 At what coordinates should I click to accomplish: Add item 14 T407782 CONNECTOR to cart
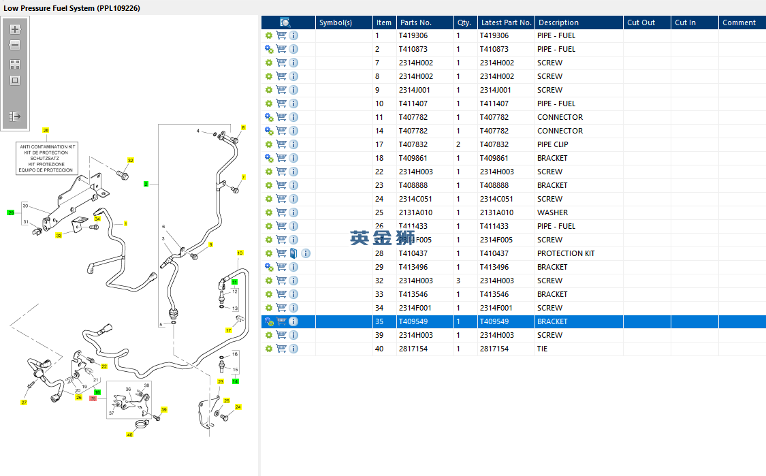click(x=281, y=131)
